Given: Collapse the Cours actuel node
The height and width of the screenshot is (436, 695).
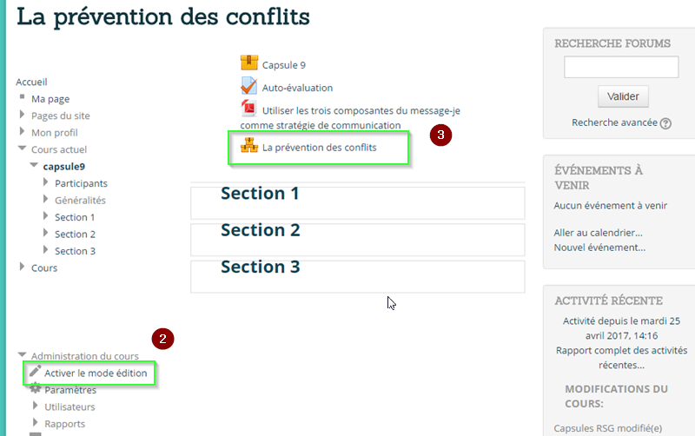Looking at the screenshot, I should pos(23,149).
